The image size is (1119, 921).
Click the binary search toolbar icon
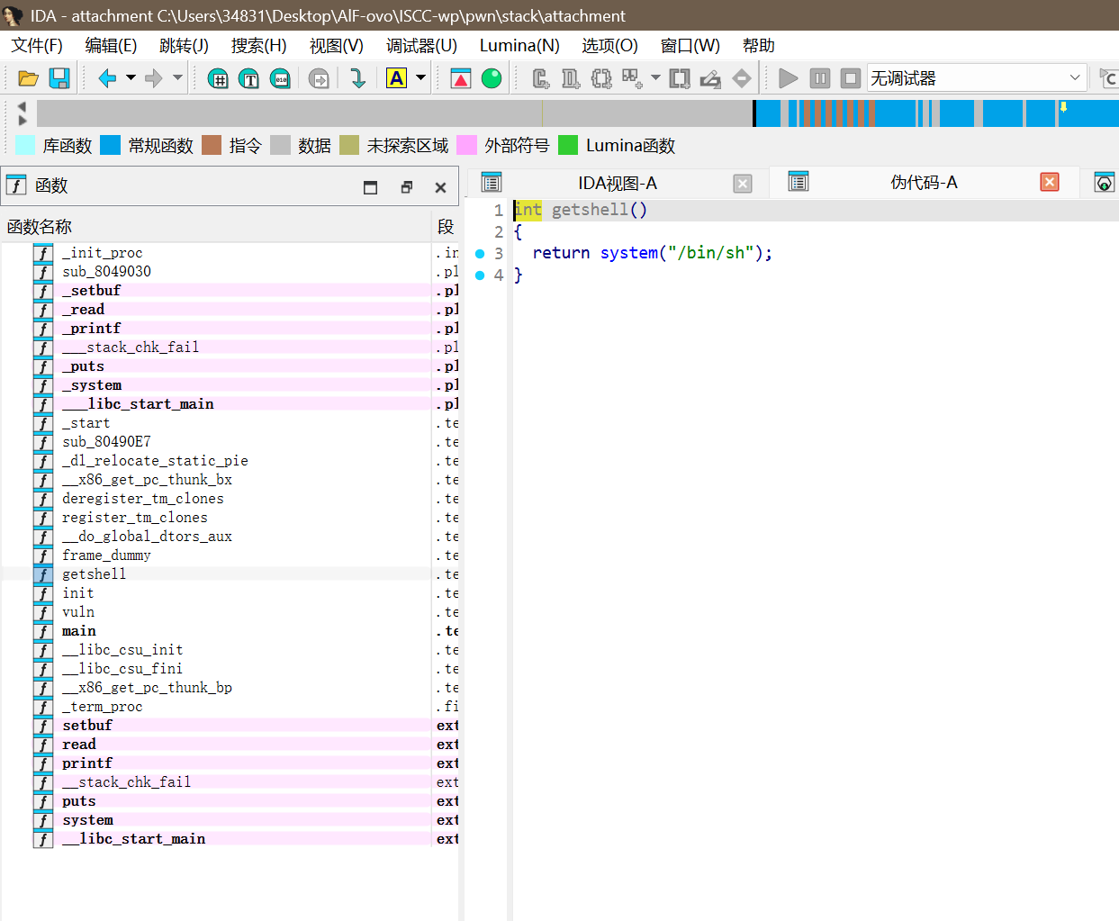click(281, 78)
